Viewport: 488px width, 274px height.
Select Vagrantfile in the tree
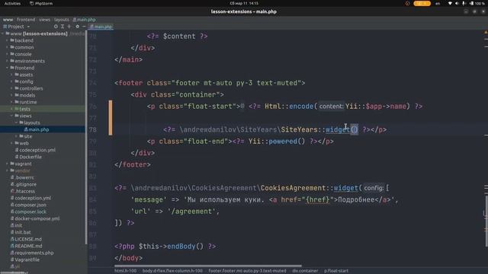click(x=27, y=260)
